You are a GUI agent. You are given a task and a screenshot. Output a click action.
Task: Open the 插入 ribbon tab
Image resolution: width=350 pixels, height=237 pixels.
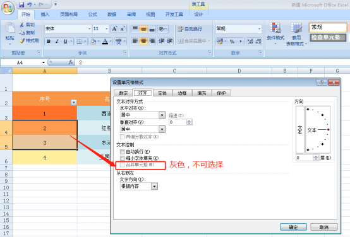point(45,14)
